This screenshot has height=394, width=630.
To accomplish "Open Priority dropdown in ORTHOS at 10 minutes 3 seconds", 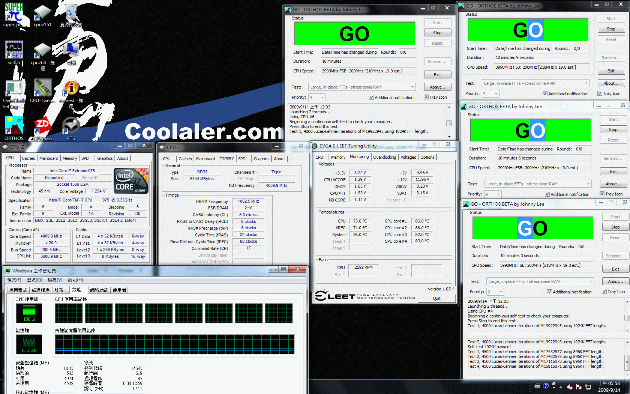I will pos(495,292).
